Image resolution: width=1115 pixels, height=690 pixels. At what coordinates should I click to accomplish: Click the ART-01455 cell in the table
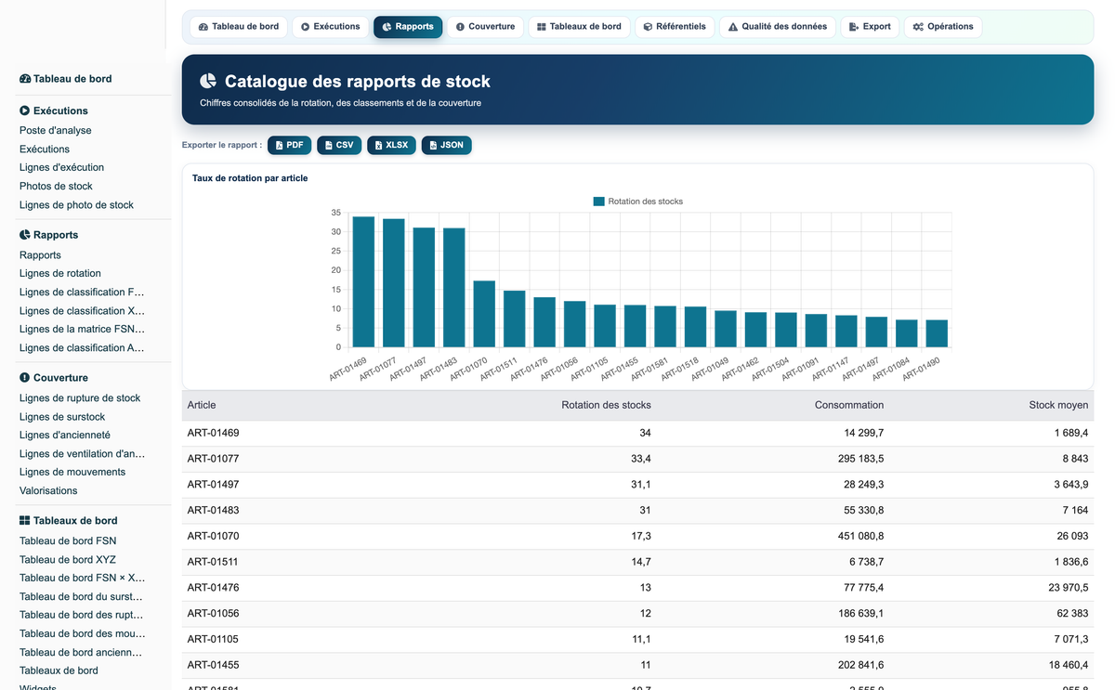pyautogui.click(x=213, y=665)
